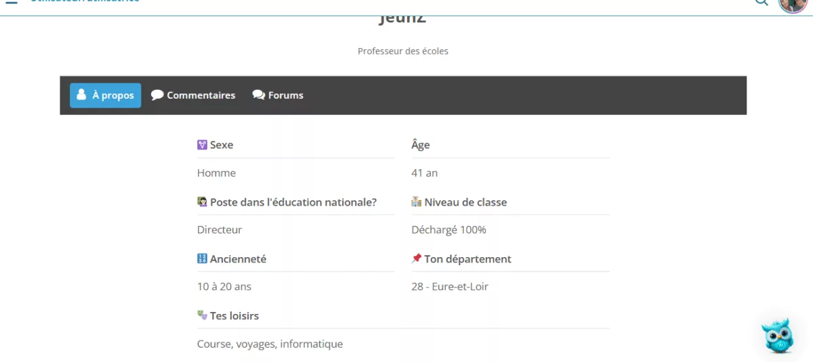The width and height of the screenshot is (813, 362).
Task: Click the person icon on À propos
Action: 81,95
